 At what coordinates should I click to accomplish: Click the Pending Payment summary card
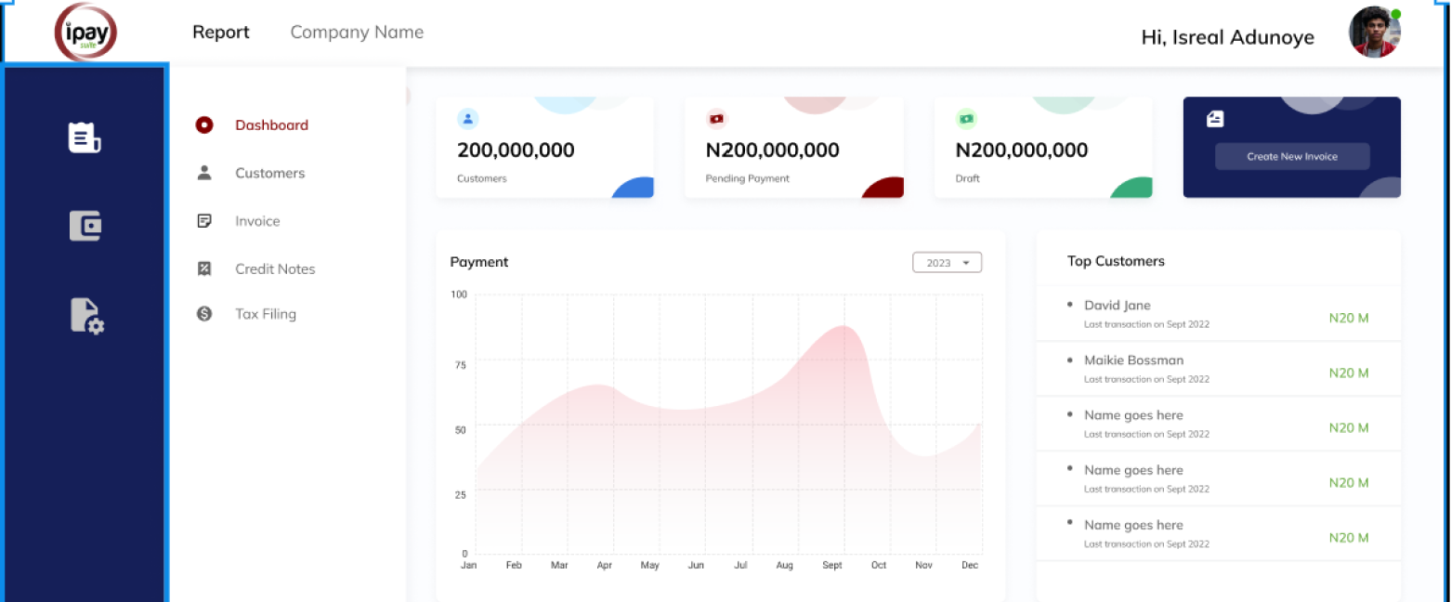pos(793,149)
